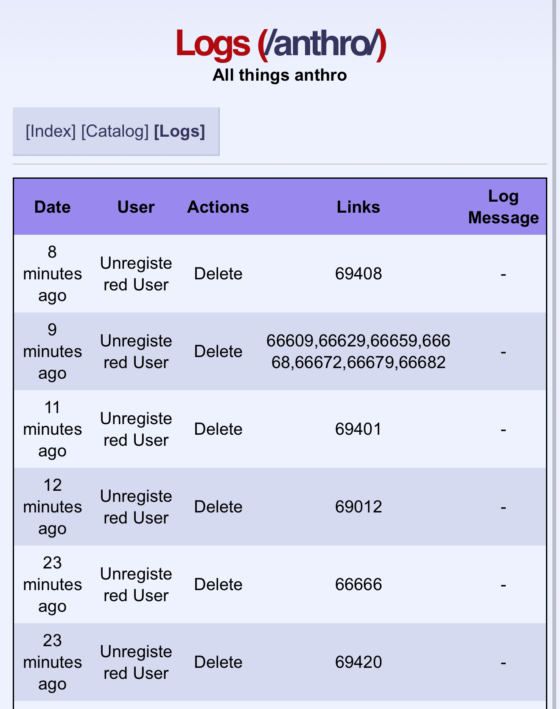560x709 pixels.
Task: Click Unregistered User in the 69401 row
Action: point(136,429)
